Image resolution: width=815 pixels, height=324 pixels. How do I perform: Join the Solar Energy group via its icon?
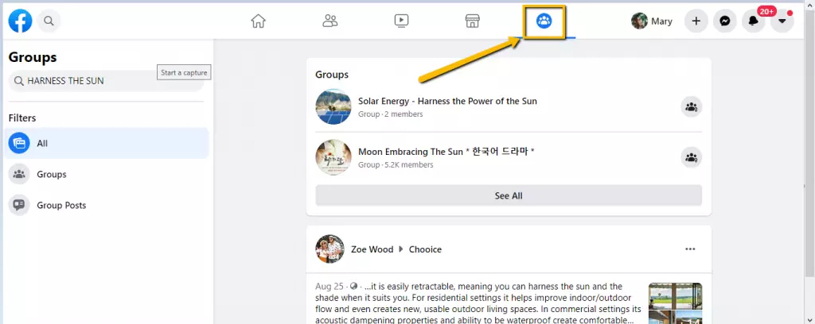point(691,106)
